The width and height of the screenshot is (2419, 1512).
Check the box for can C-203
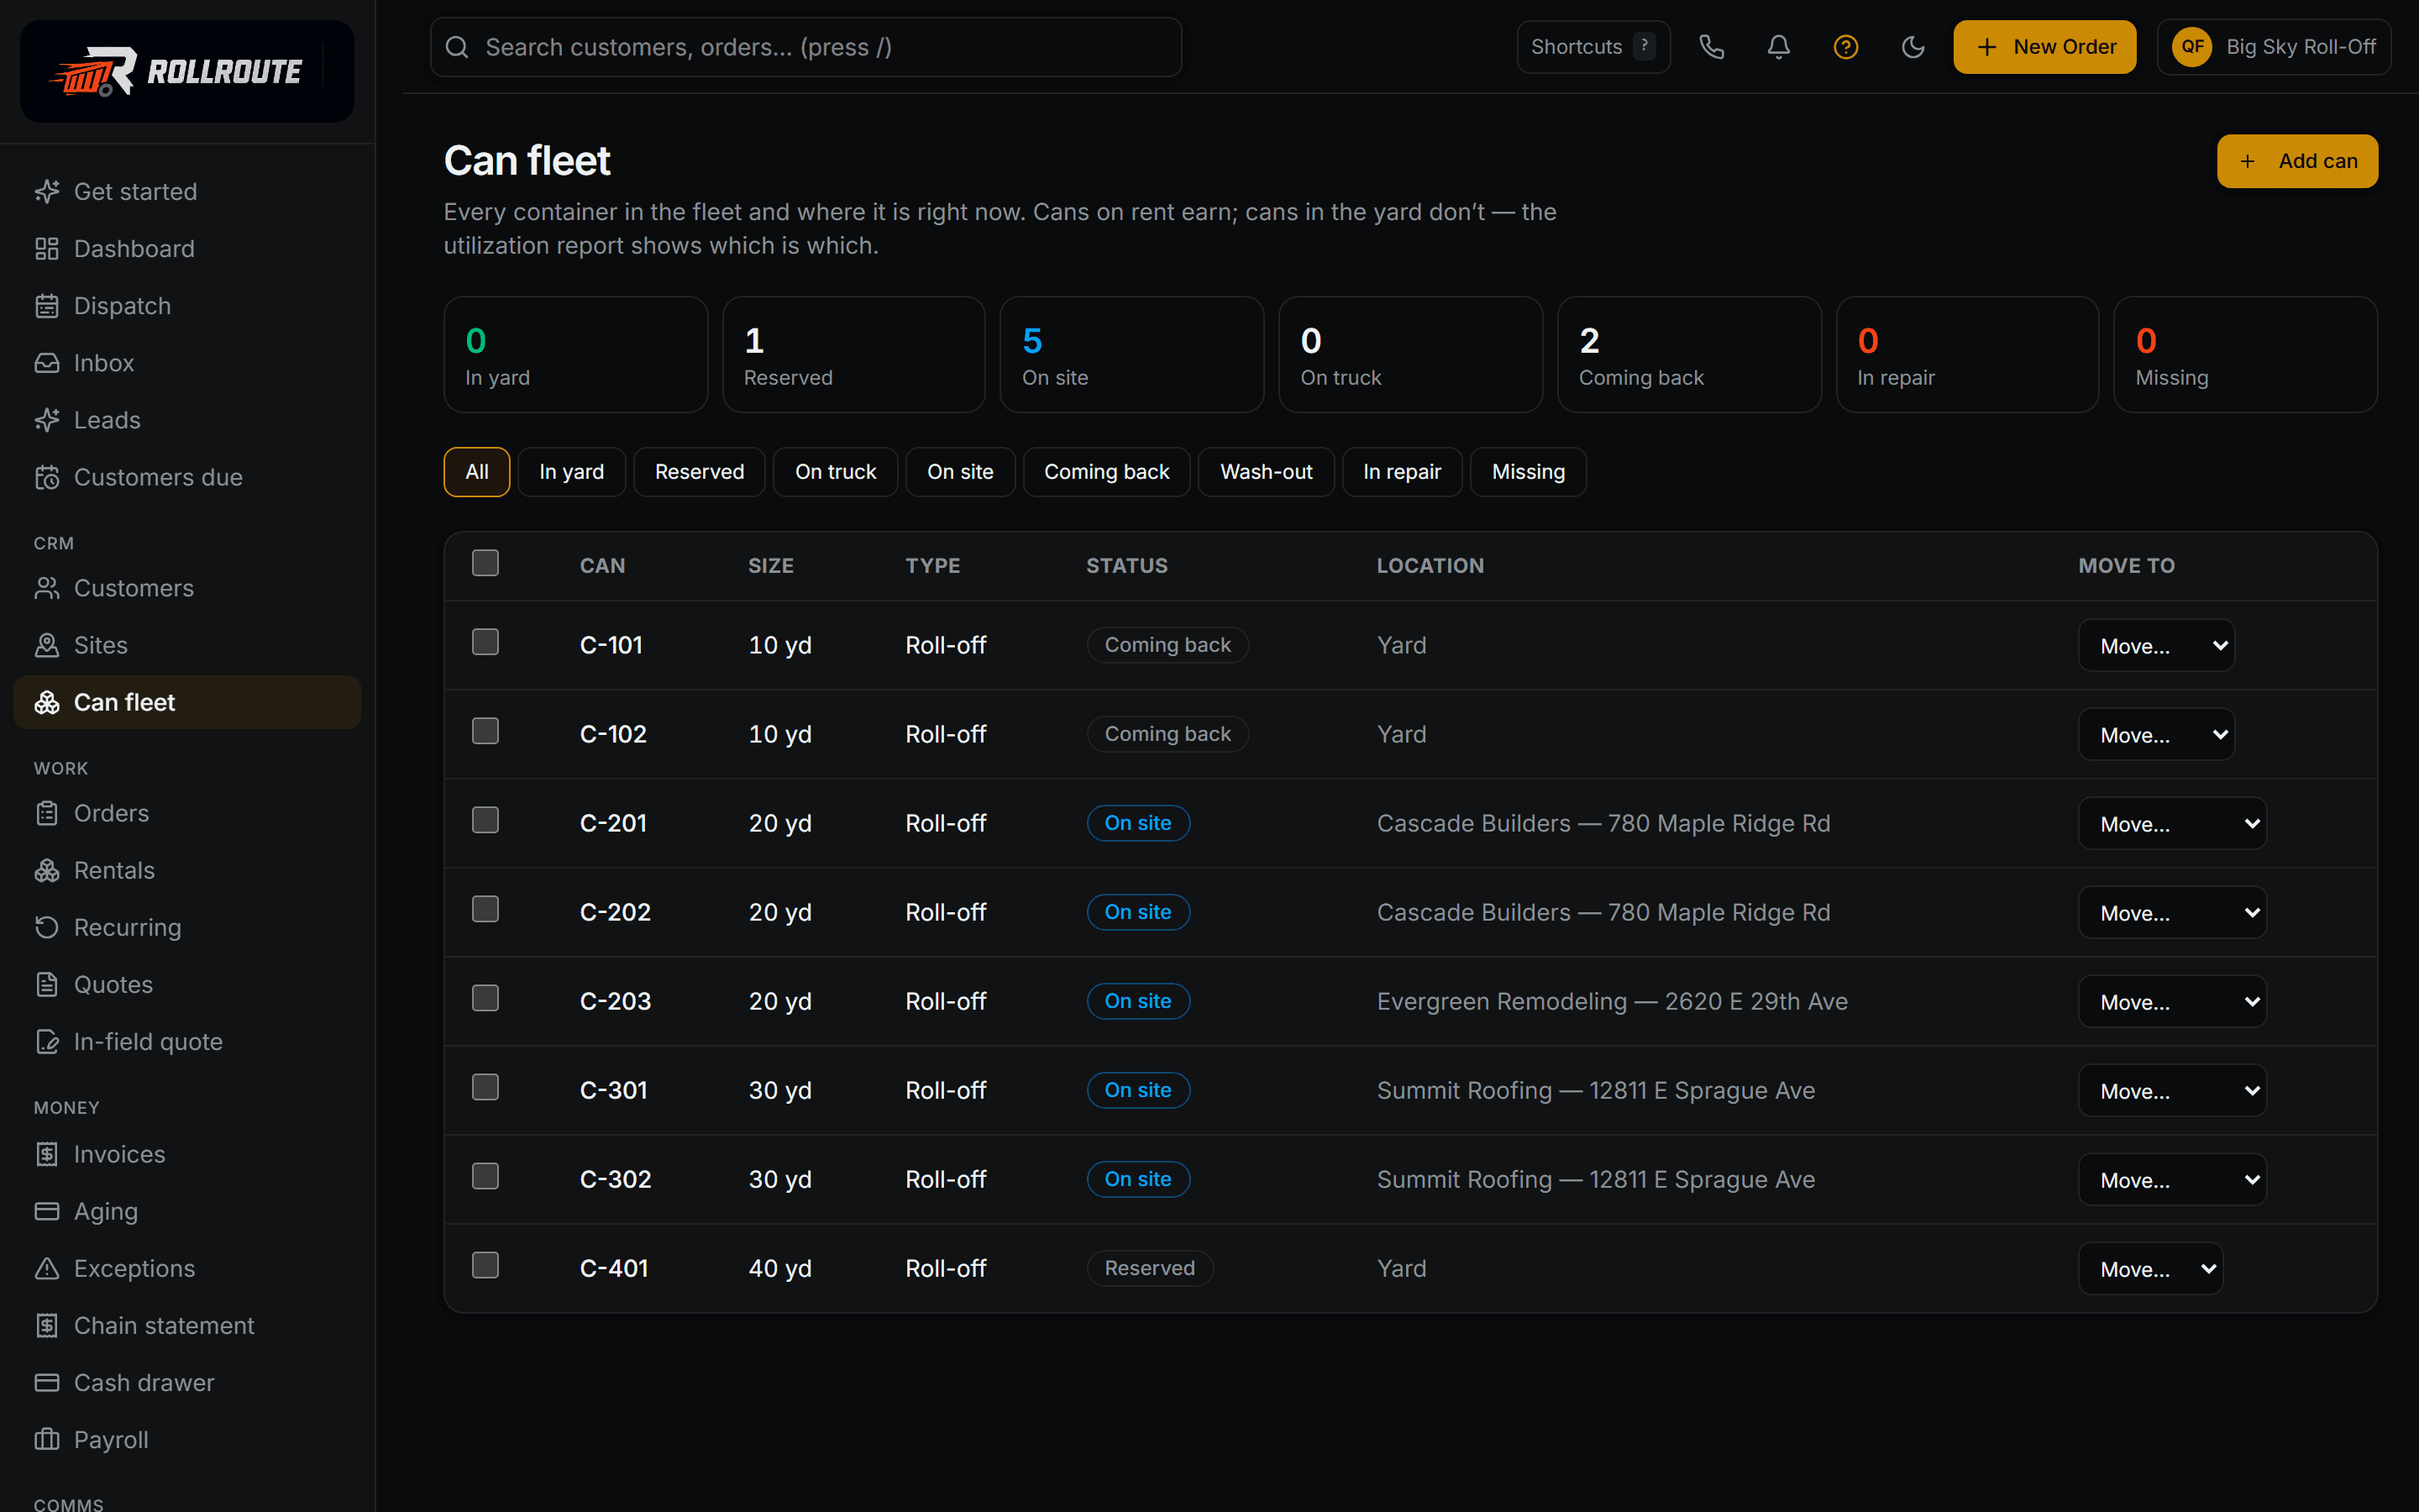(485, 998)
